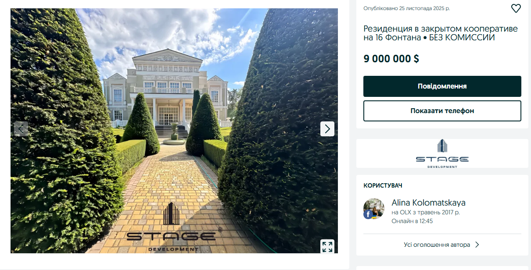Click the КОРИСТУВАЧ section heading
Viewport: 531px width, 270px height.
pos(383,186)
